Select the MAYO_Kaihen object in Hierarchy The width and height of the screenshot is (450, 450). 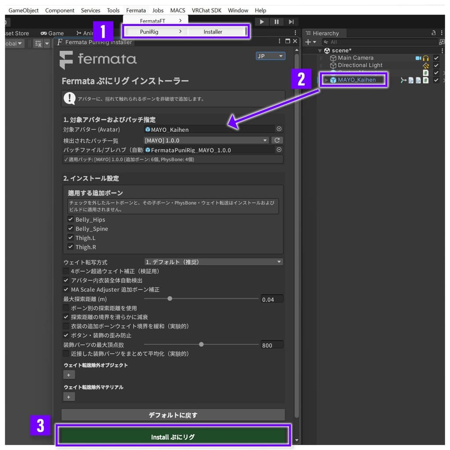pyautogui.click(x=356, y=80)
